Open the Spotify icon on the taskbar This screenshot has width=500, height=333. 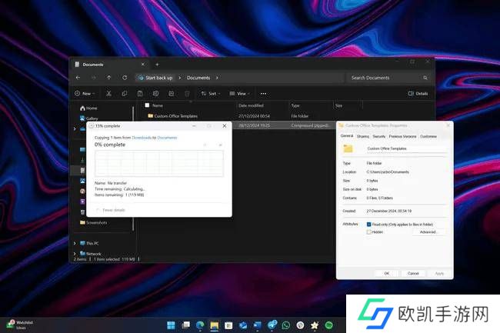click(328, 325)
